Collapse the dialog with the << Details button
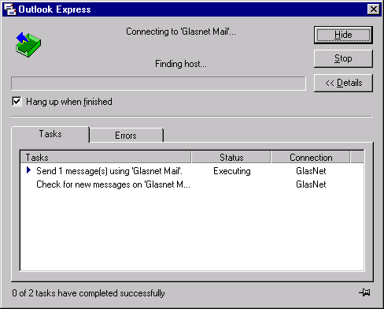Screen dimensions: 384x309 point(343,83)
